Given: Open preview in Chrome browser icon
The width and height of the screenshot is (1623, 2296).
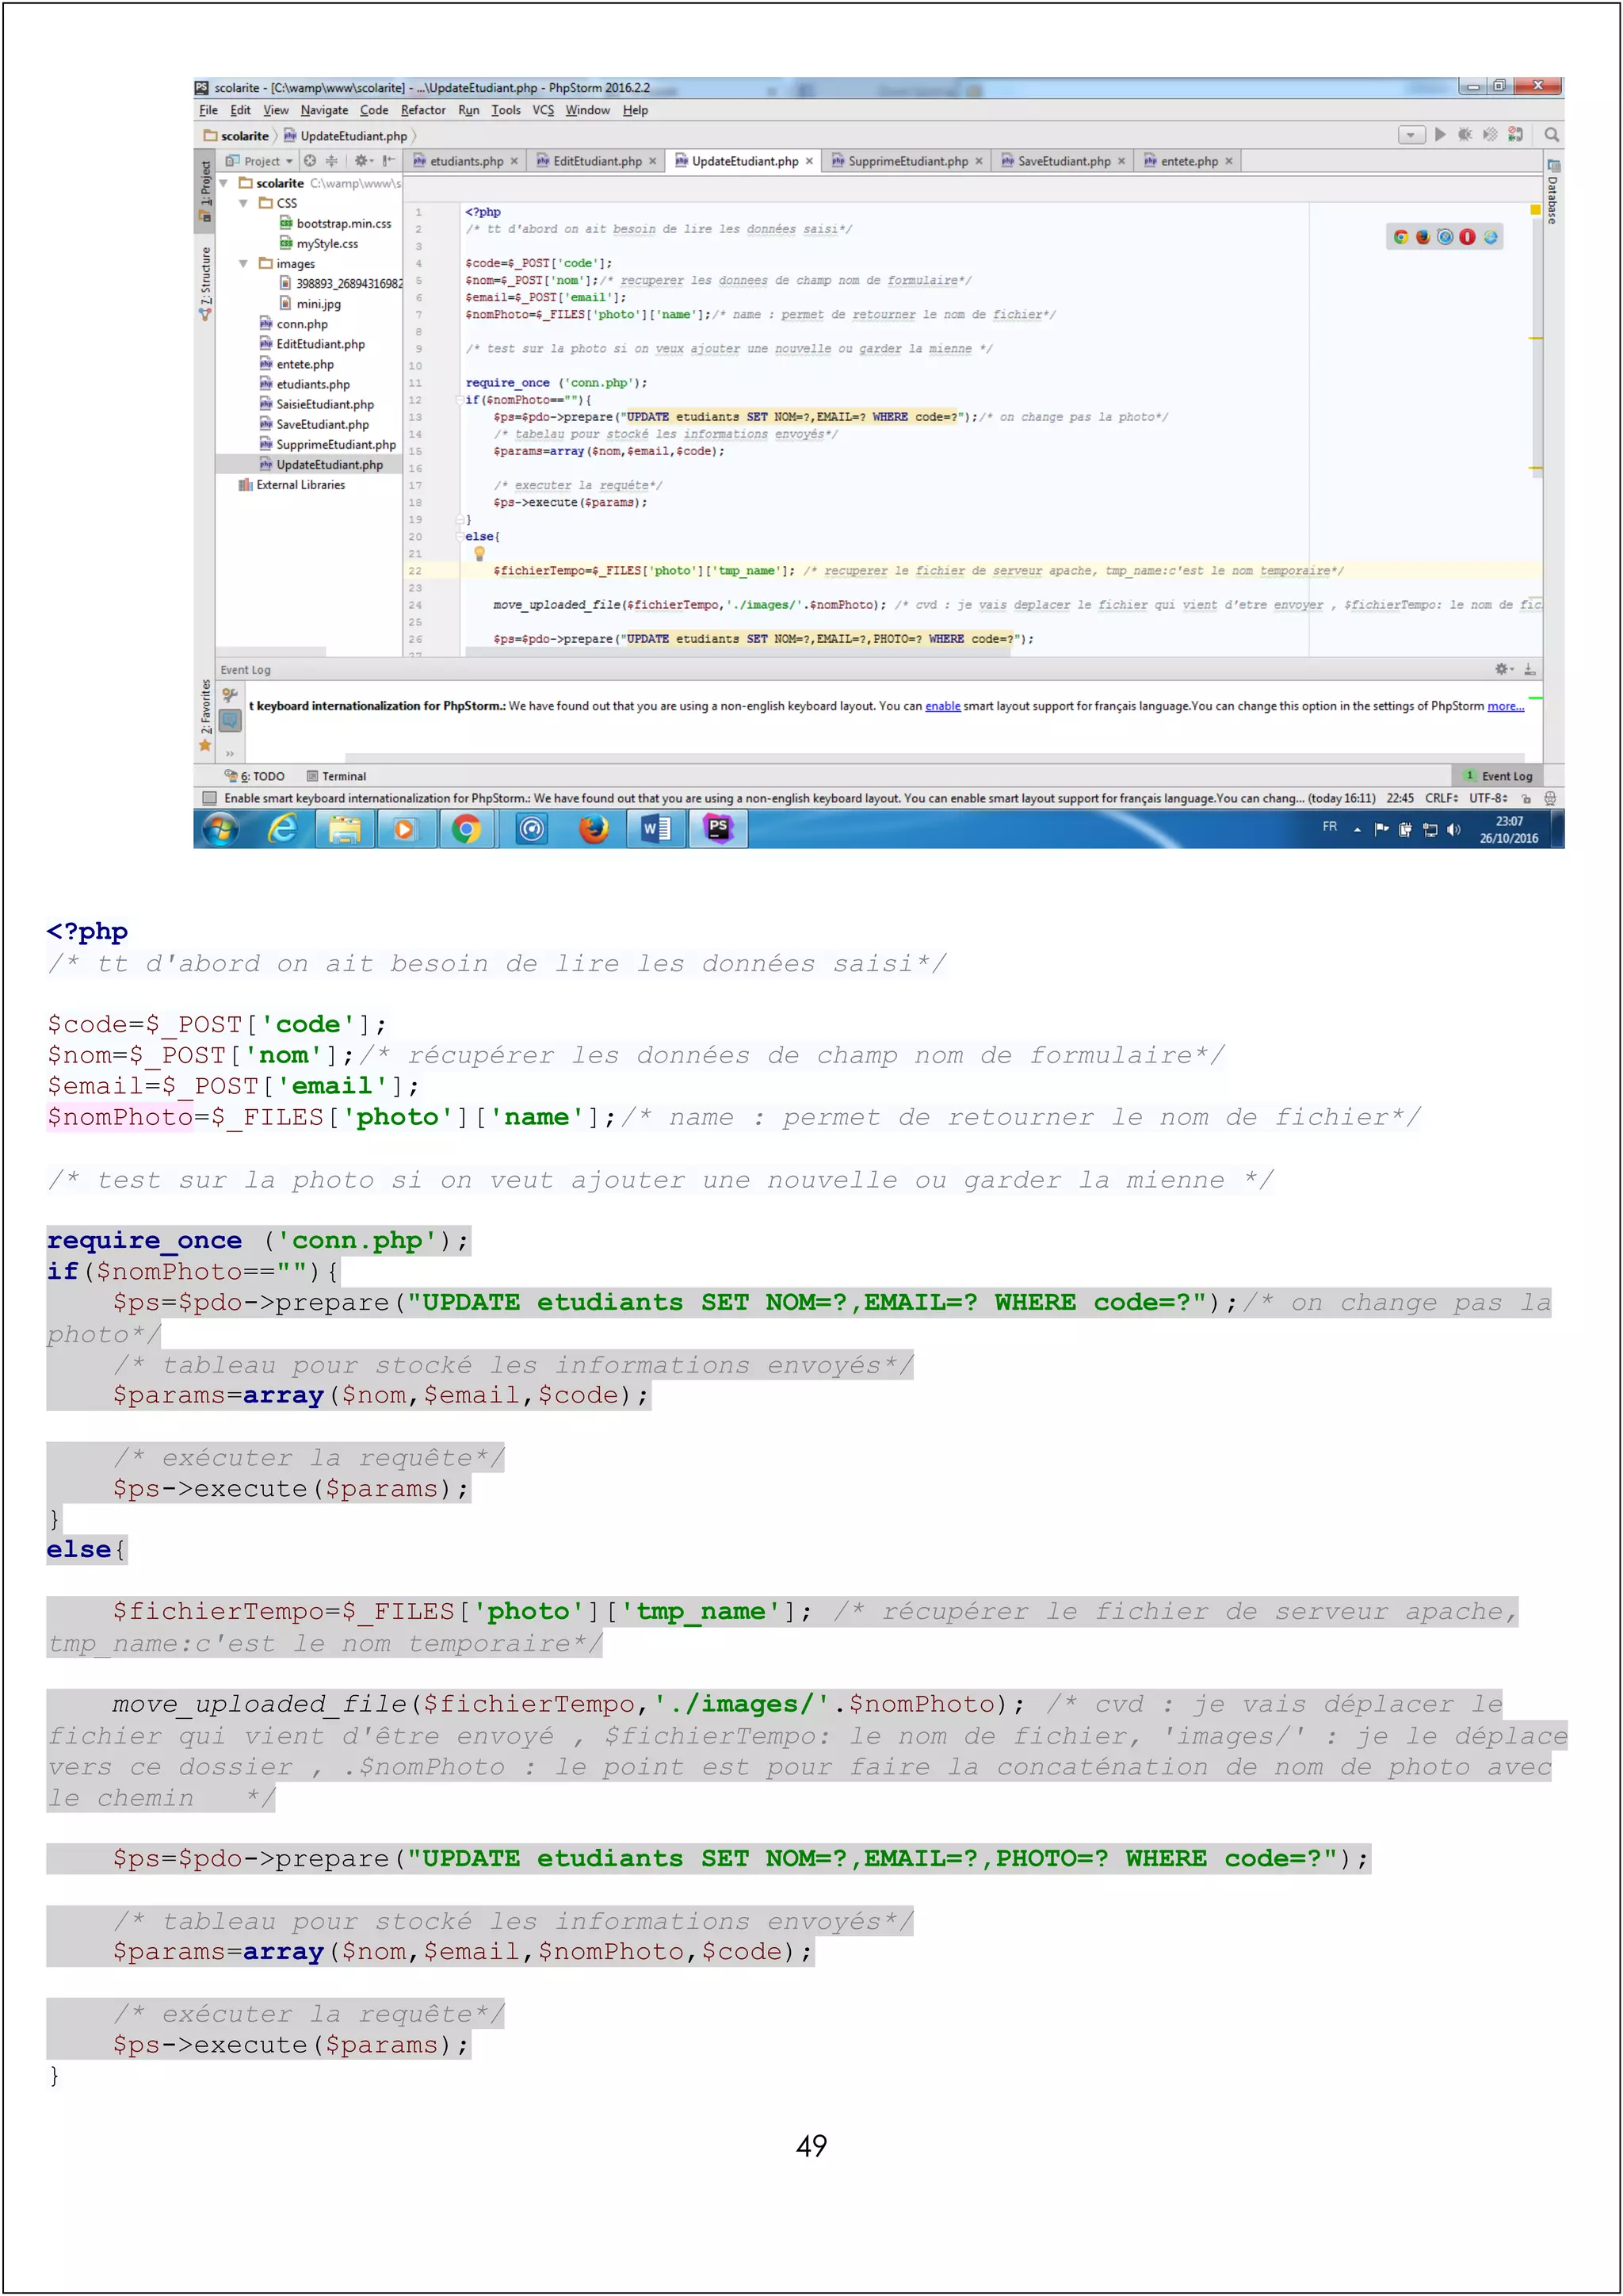Looking at the screenshot, I should point(1401,237).
